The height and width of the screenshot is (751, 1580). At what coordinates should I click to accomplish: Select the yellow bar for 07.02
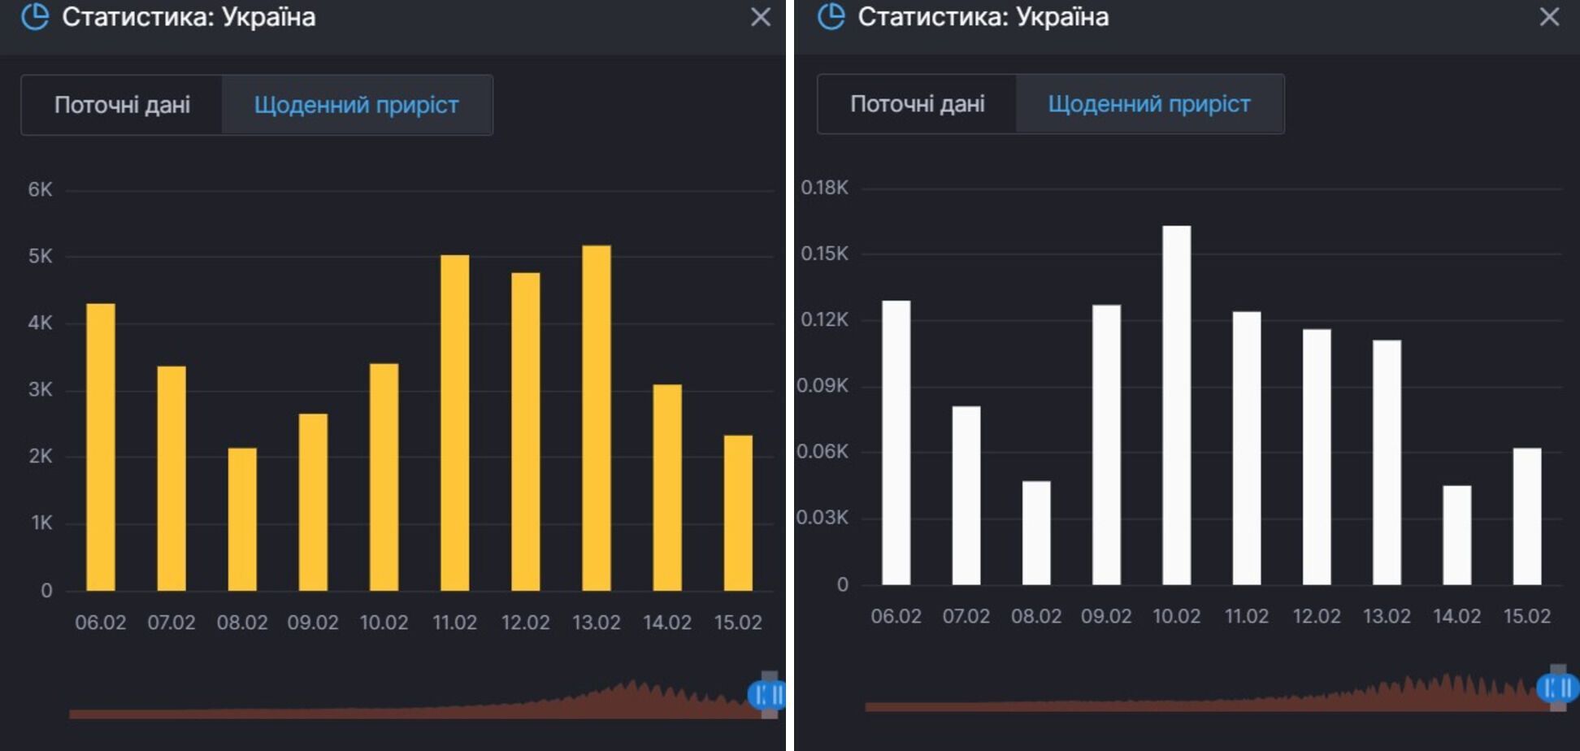tap(171, 479)
